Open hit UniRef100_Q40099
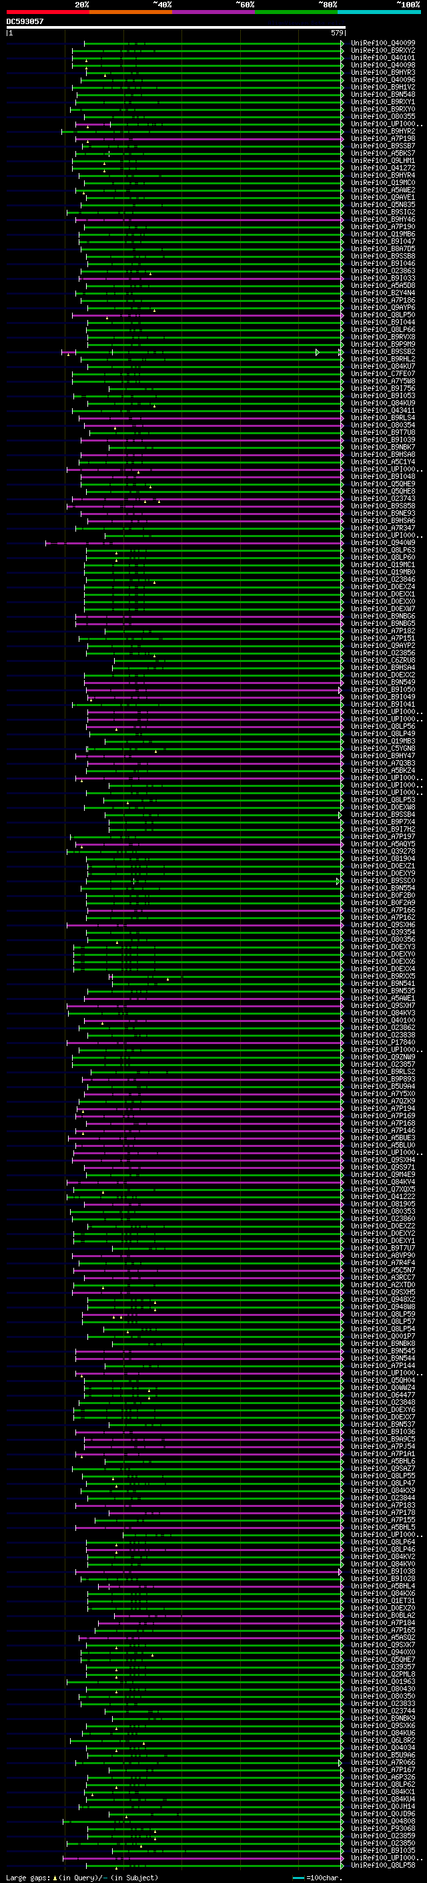Viewport: 427px width, 1883px height. click(383, 43)
